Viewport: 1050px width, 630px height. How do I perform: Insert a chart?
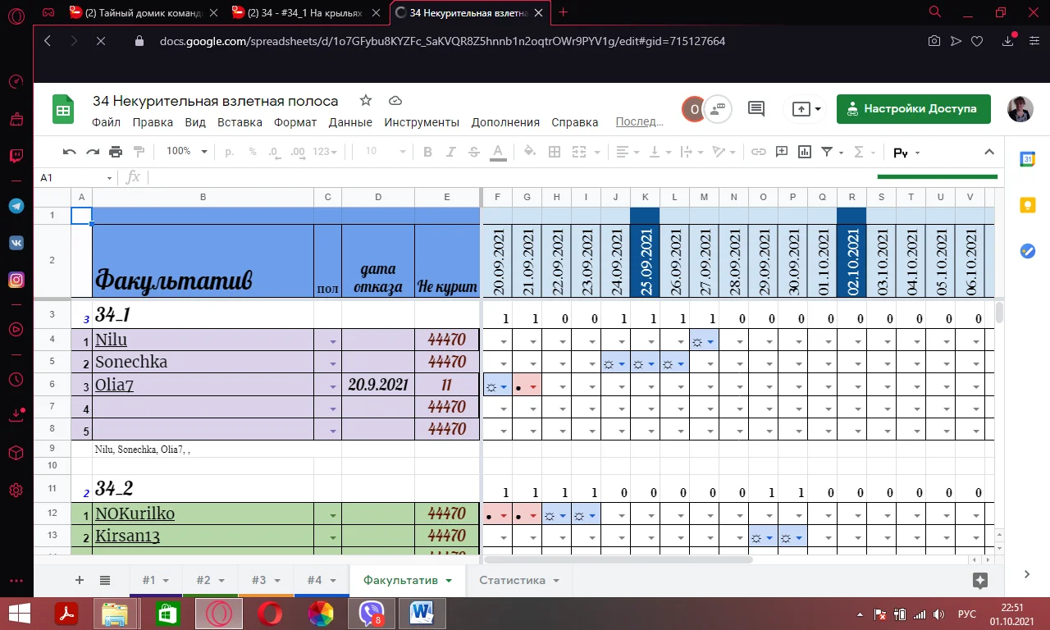(805, 151)
